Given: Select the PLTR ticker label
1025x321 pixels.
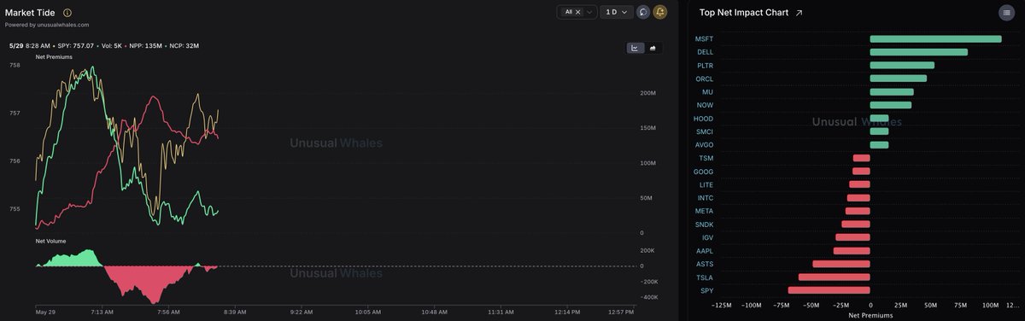Looking at the screenshot, I should [x=705, y=66].
